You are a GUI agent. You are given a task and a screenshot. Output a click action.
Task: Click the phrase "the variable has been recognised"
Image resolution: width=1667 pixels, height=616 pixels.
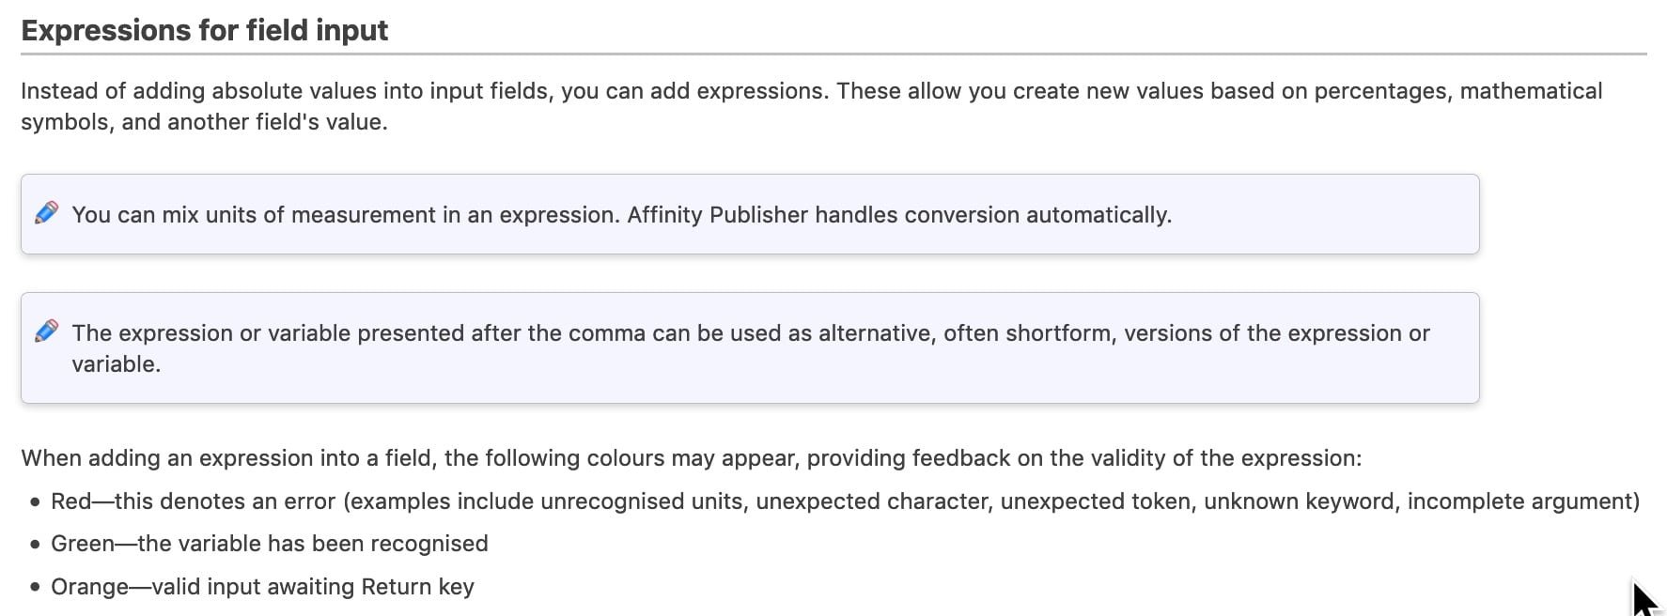click(x=313, y=544)
